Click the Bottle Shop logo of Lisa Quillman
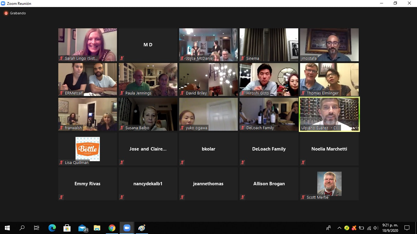This screenshot has height=234, width=417. (x=88, y=149)
